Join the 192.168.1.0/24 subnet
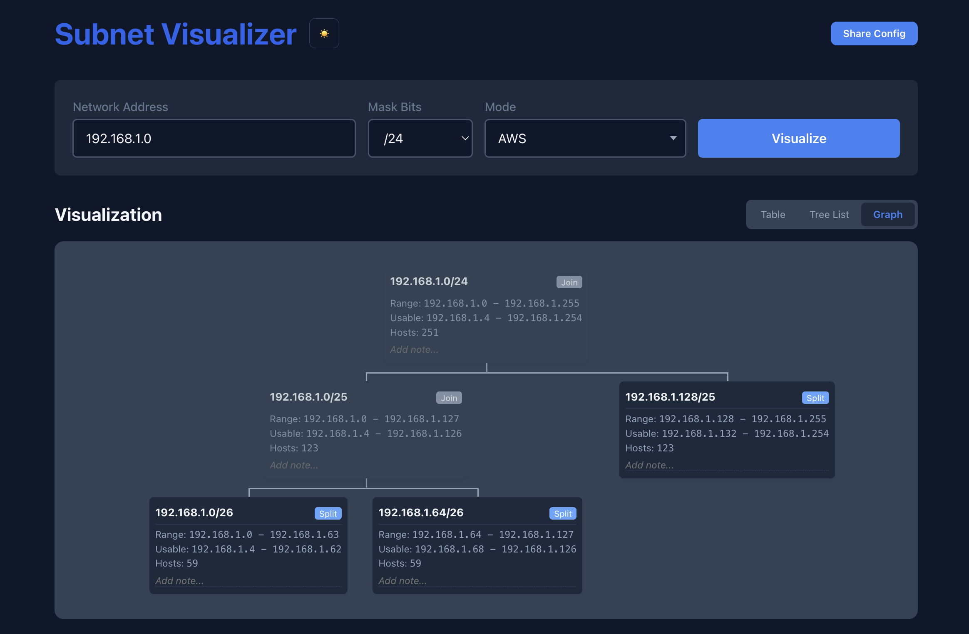Screen dimensions: 969x634 [x=569, y=282]
